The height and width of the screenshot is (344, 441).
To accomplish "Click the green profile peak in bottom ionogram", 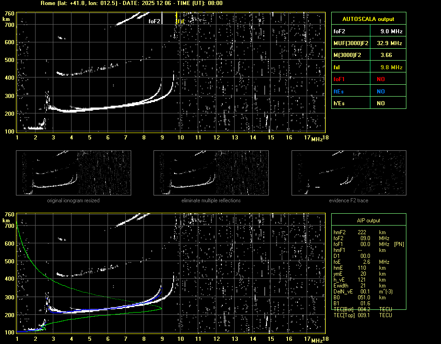I will point(161,308).
